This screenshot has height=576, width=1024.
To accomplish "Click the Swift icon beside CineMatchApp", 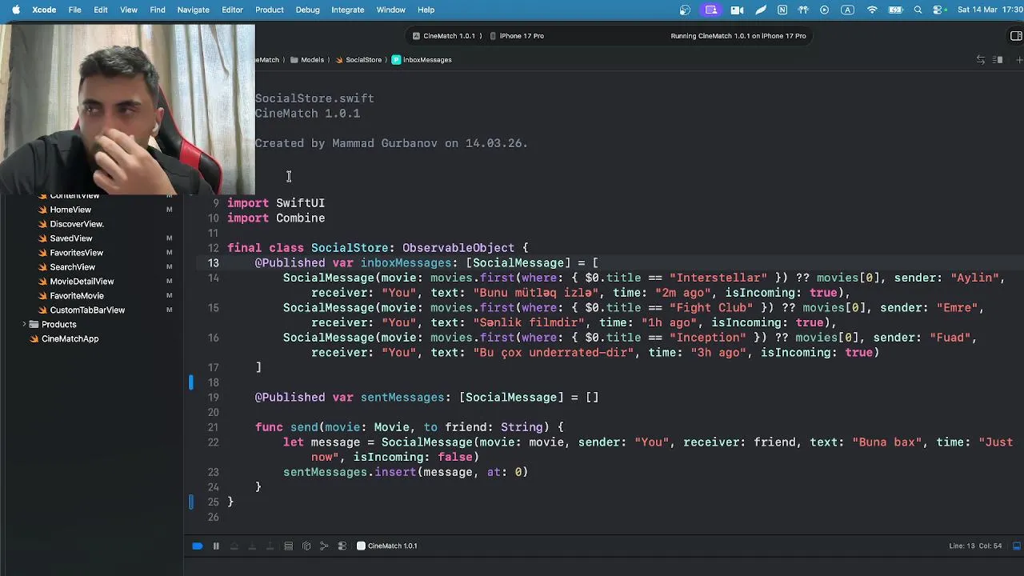I will point(34,338).
